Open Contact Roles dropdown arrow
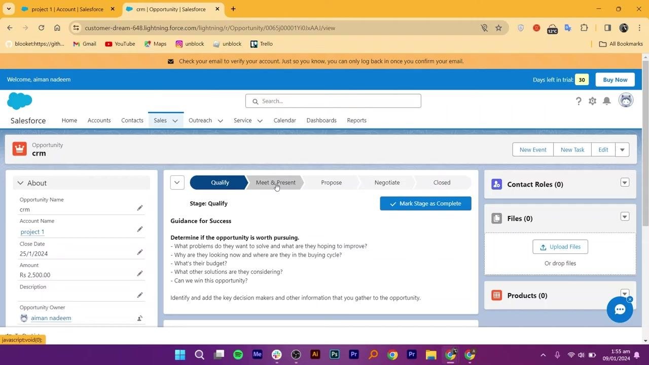 click(625, 182)
